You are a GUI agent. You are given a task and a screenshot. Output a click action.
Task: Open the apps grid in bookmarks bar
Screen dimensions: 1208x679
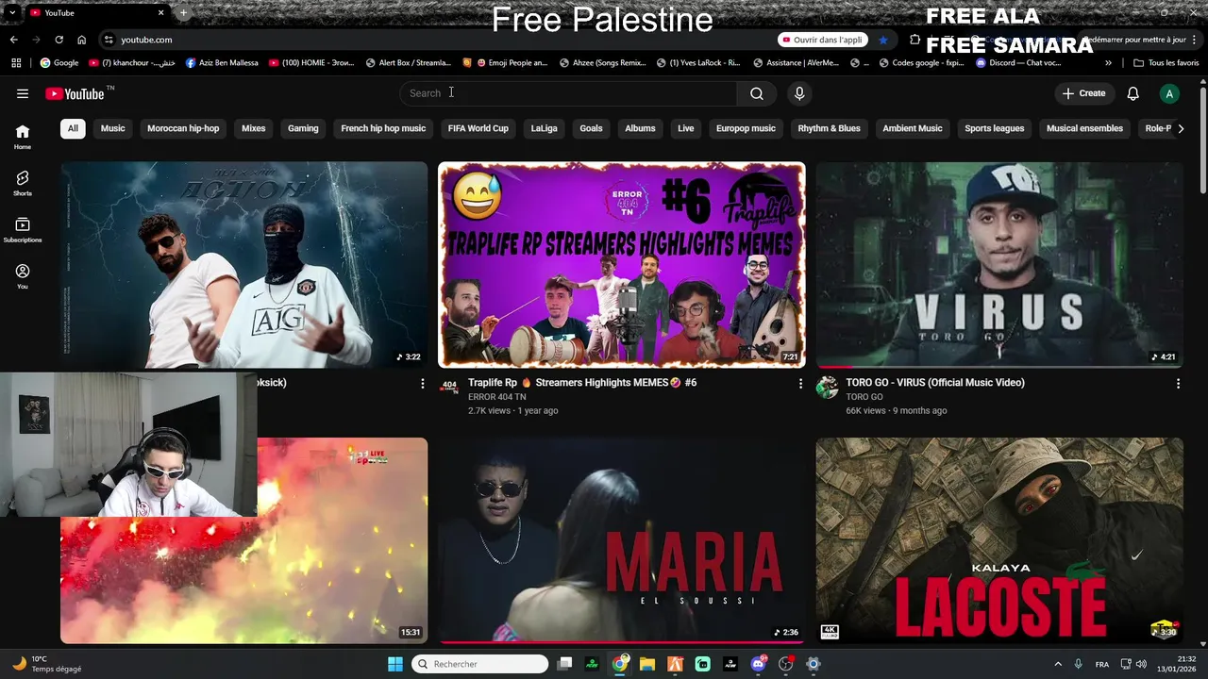click(16, 63)
